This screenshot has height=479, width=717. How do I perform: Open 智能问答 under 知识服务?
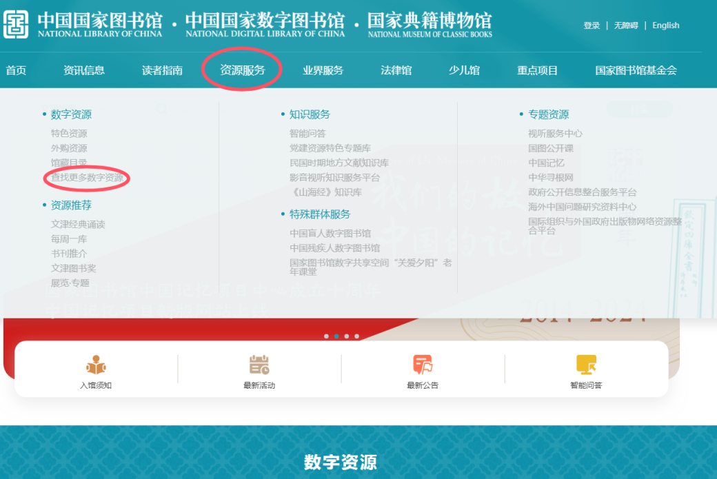point(307,134)
